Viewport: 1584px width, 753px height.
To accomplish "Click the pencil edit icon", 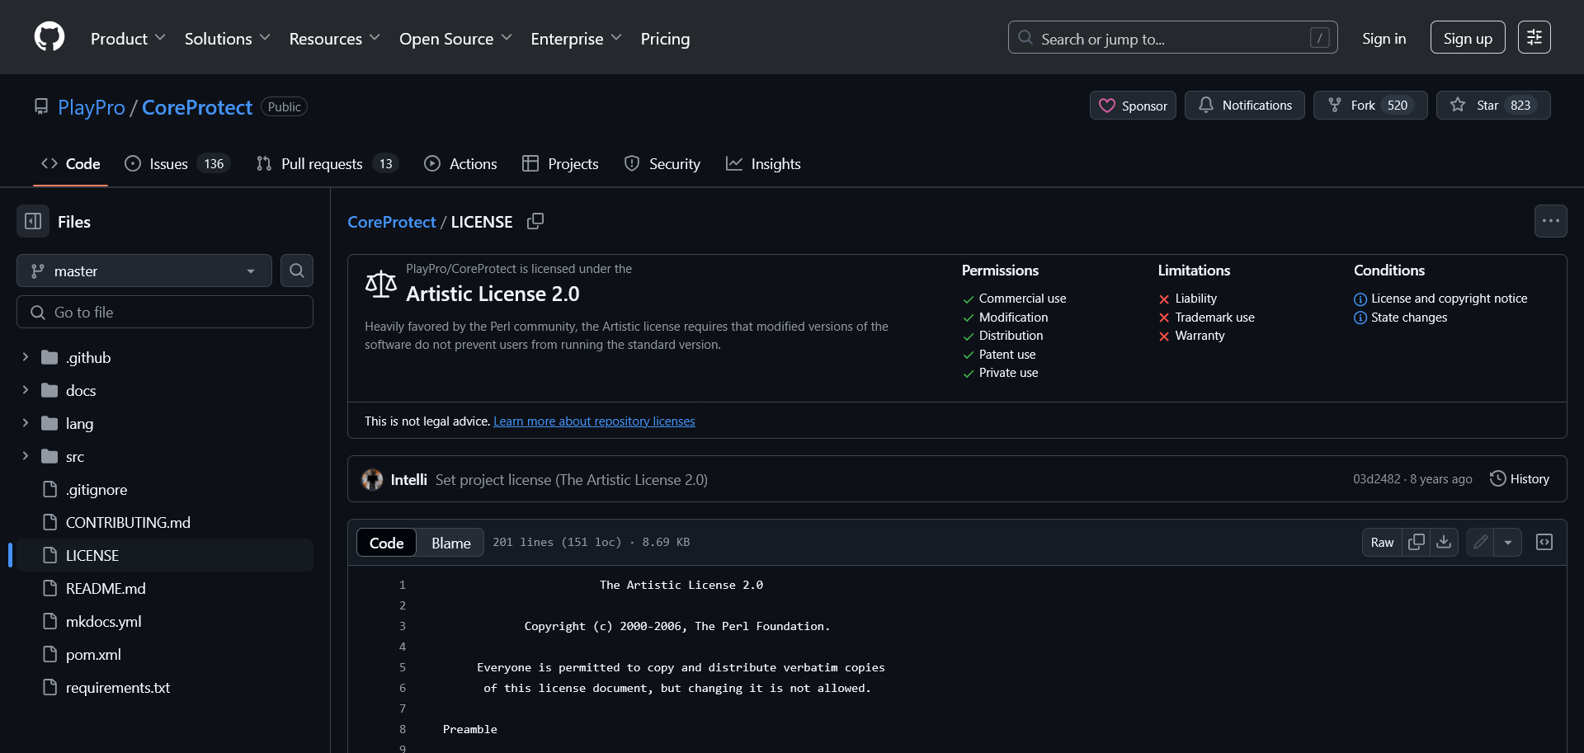I will (x=1481, y=542).
